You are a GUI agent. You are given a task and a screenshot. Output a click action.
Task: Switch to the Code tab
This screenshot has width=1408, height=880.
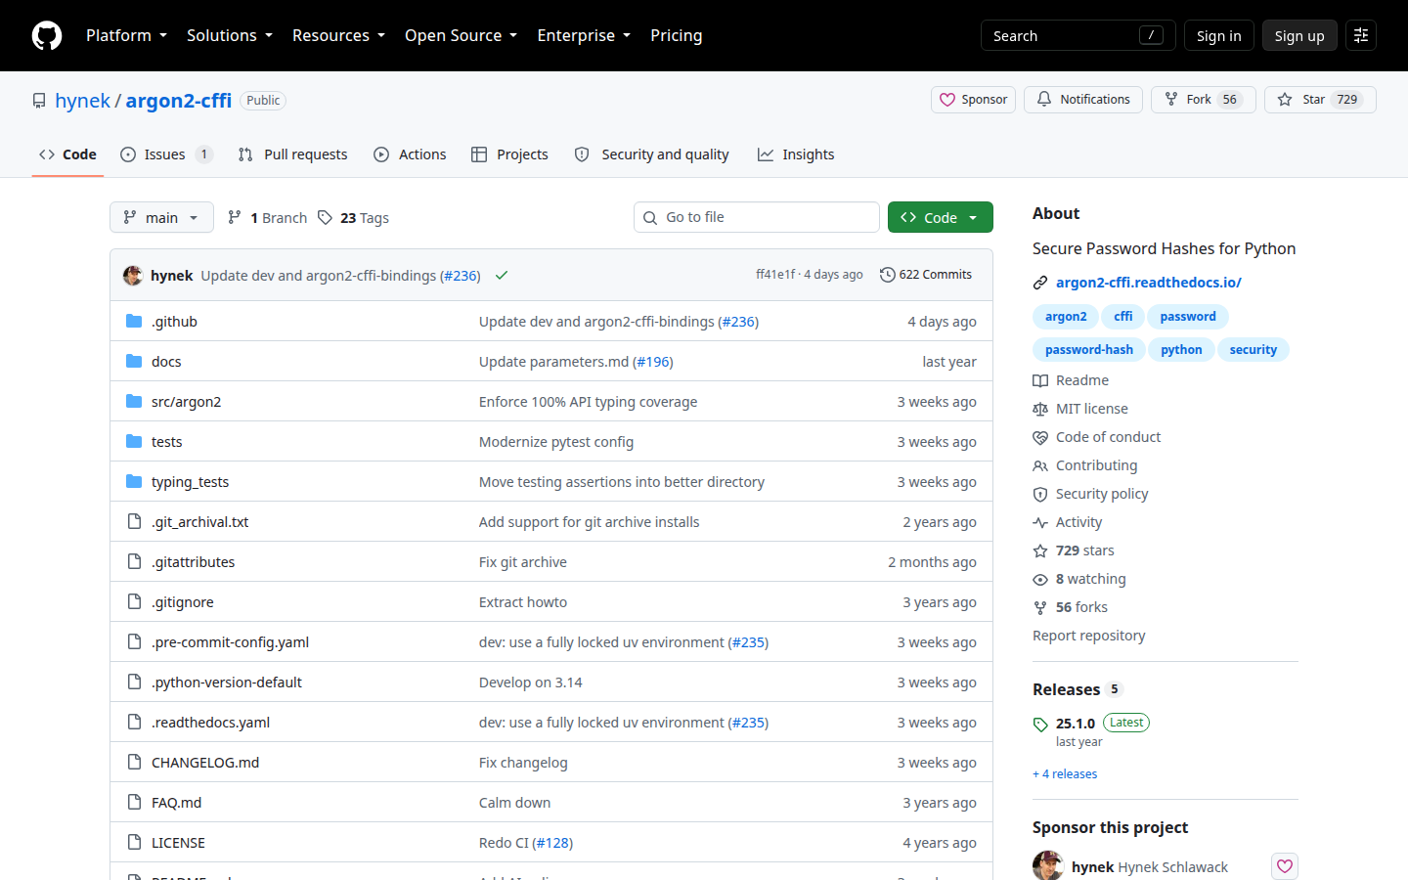[67, 154]
